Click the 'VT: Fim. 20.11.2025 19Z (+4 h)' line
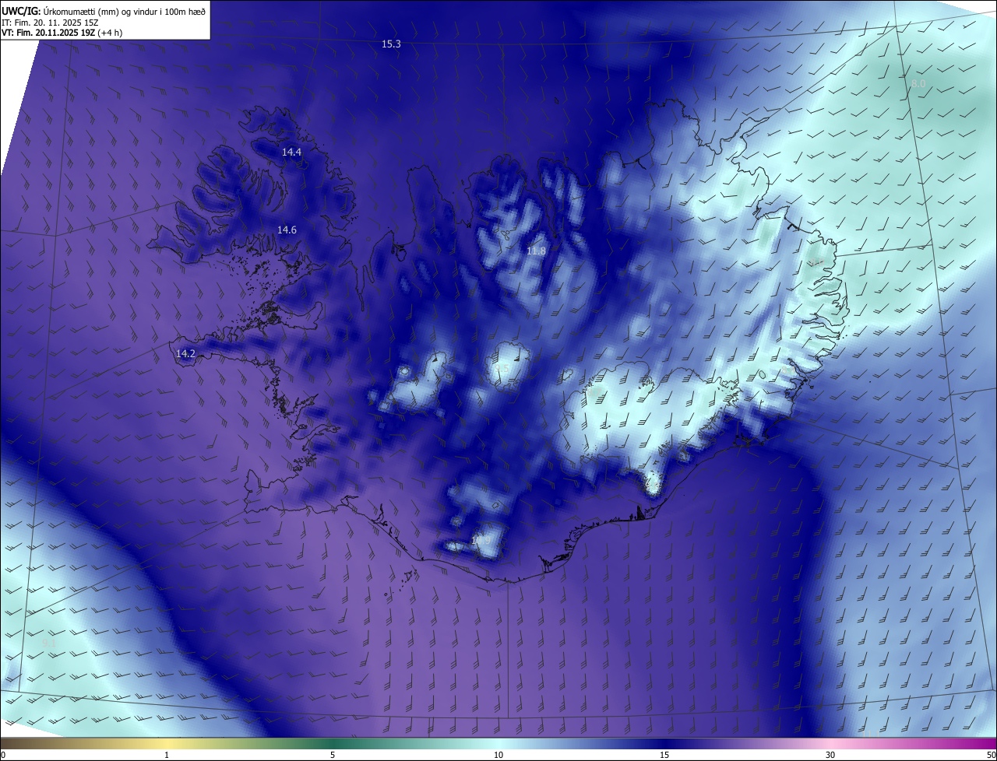Screen dimensions: 997x761 pos(62,33)
